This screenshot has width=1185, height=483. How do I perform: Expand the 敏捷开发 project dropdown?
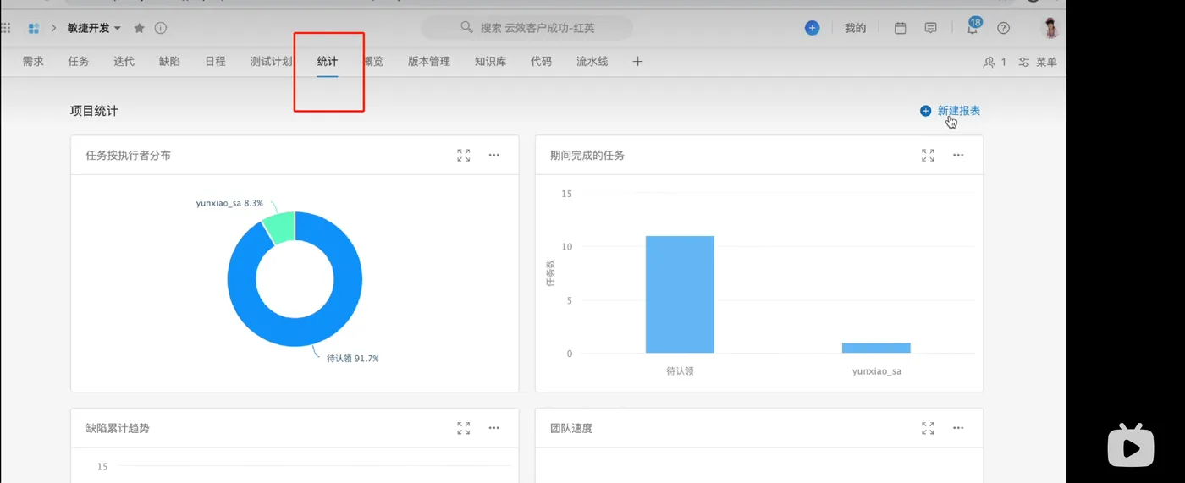tap(118, 28)
